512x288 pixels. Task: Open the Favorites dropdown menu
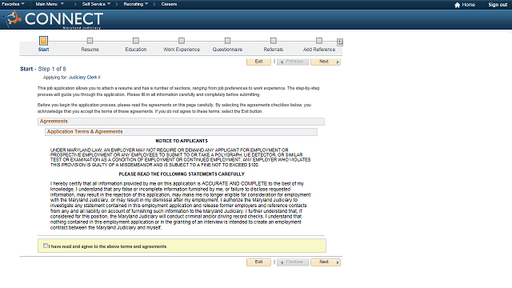(x=13, y=4)
